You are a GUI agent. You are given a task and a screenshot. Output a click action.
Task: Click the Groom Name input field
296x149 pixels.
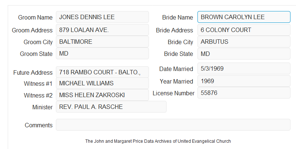102,17
